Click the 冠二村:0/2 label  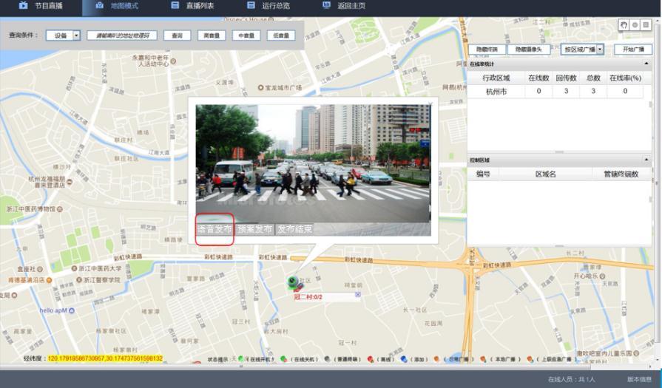[308, 297]
